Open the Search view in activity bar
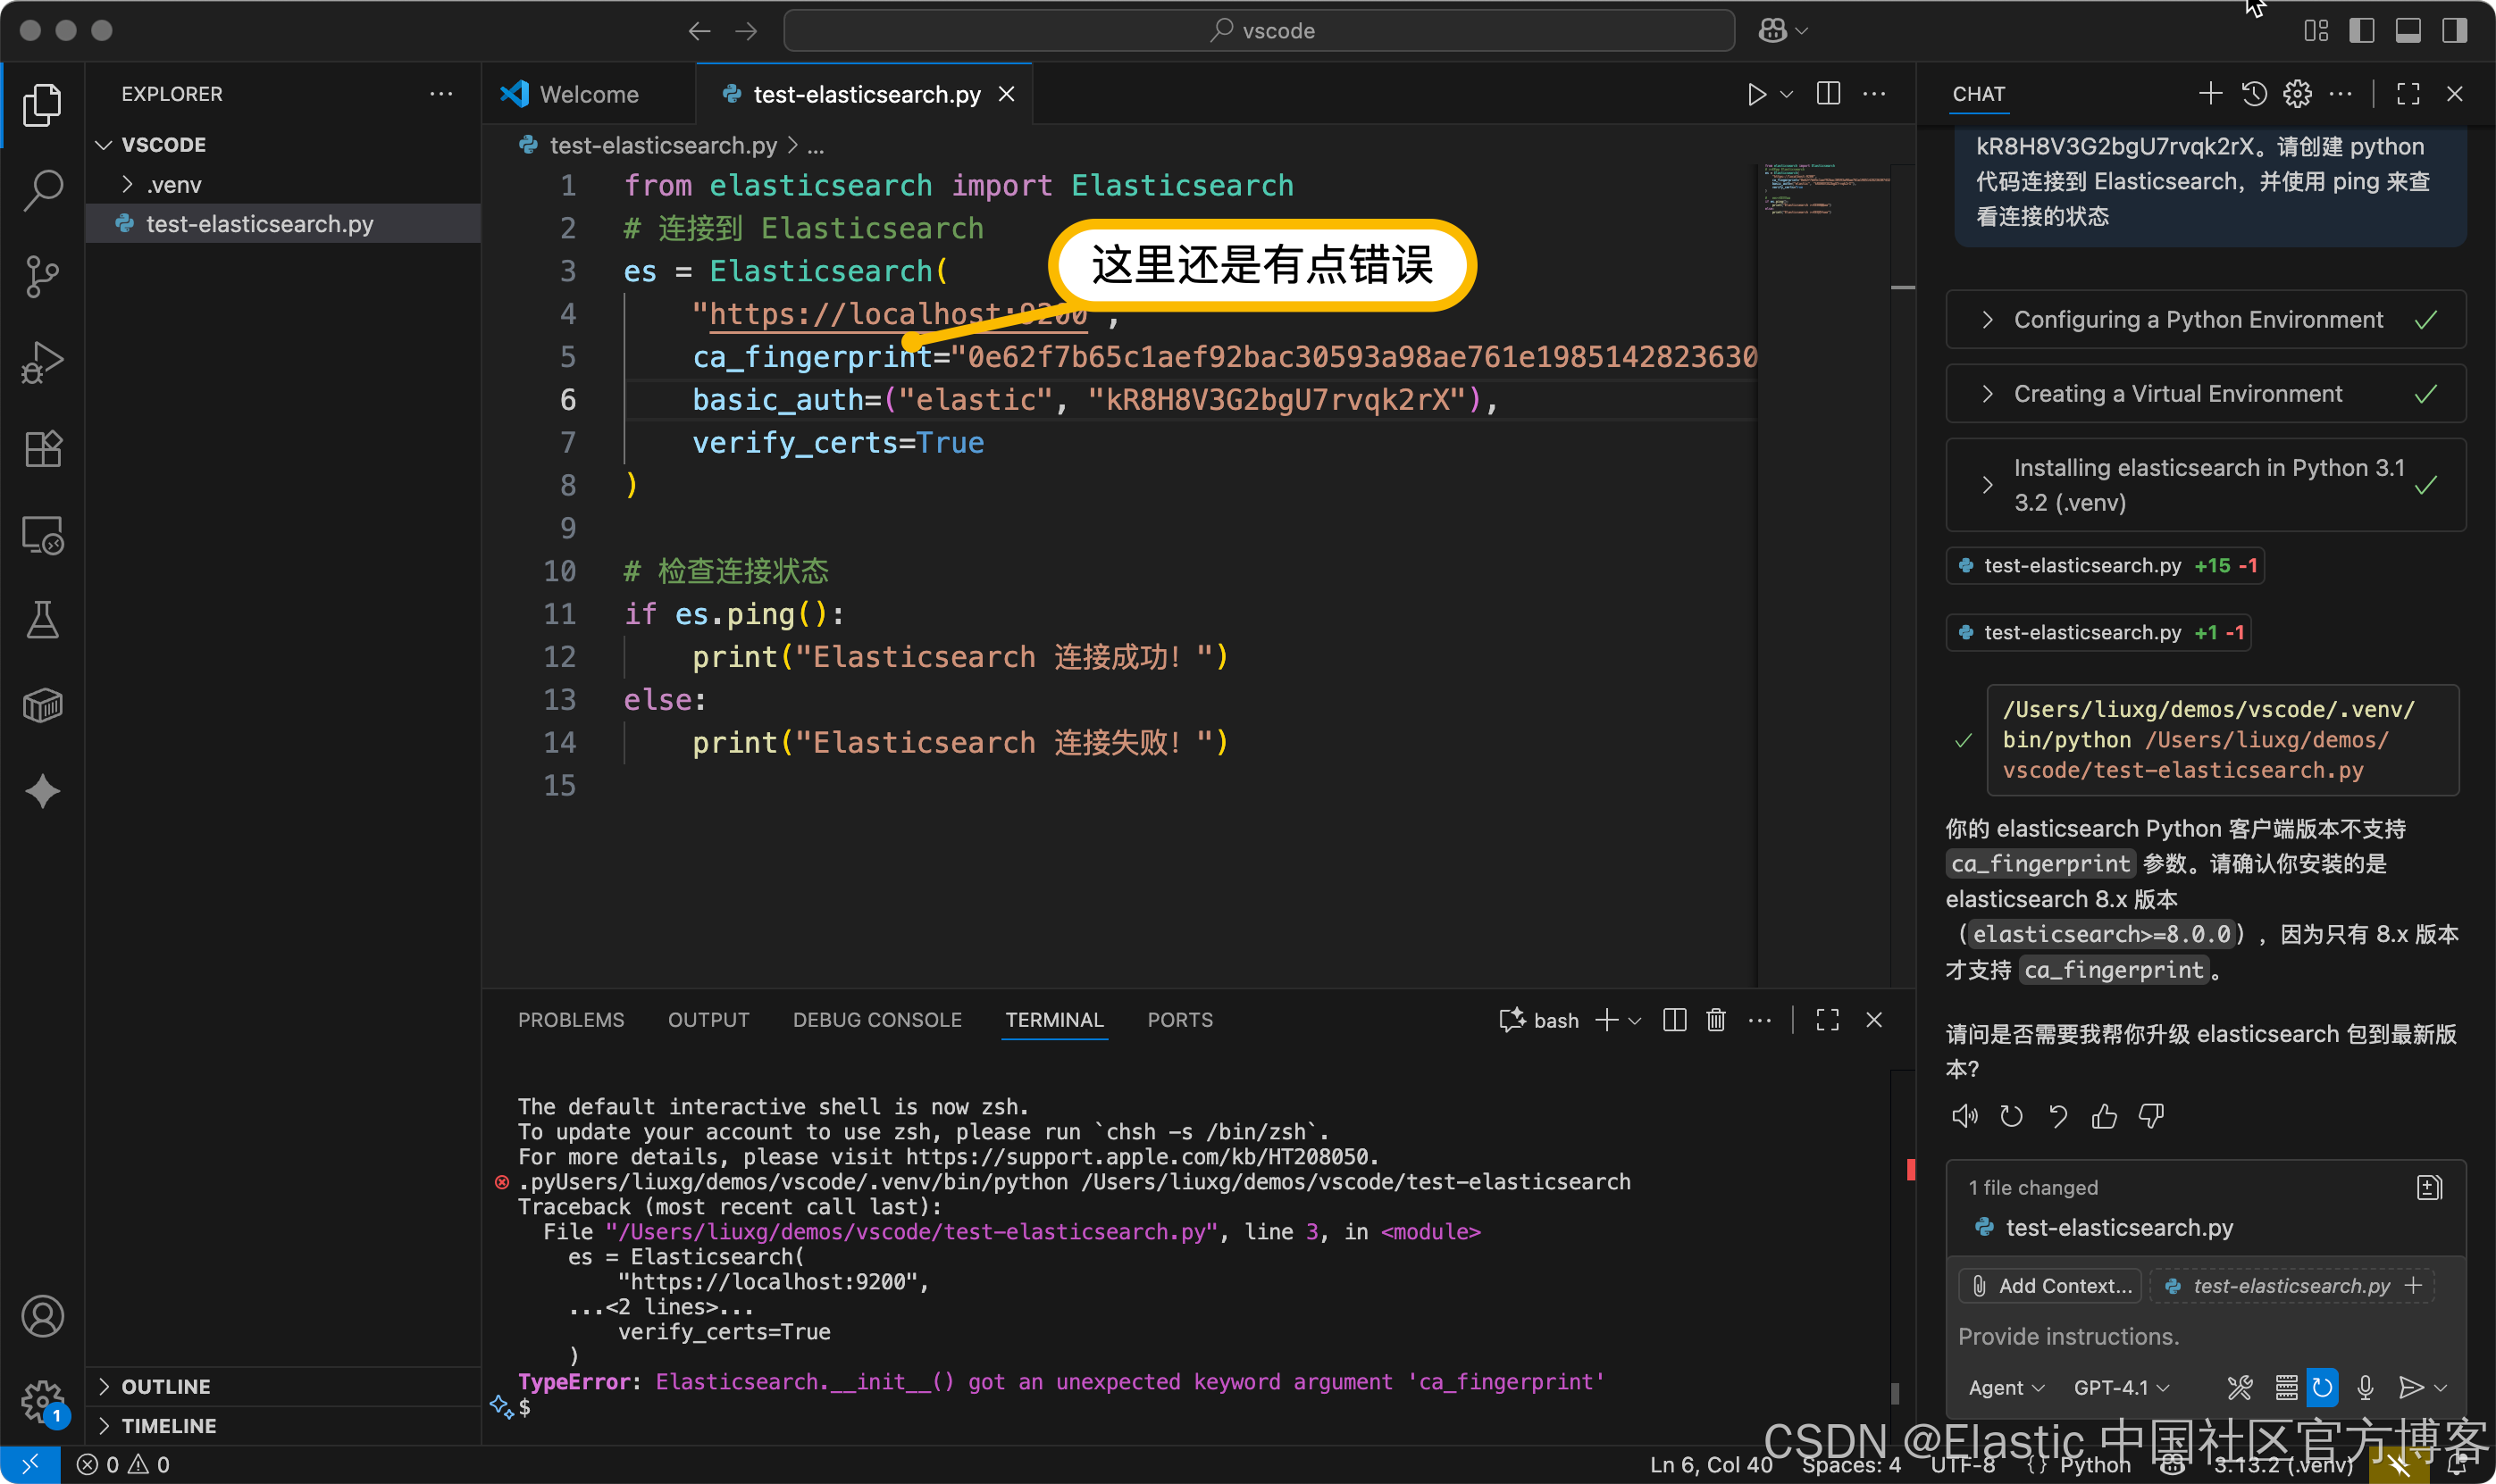 tap(42, 190)
